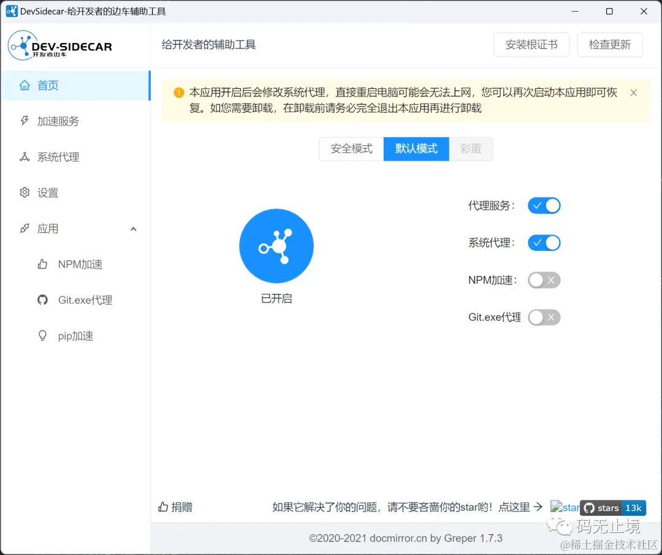Open the NPM加速 sidebar item
Screen dimensions: 662x555
75,264
